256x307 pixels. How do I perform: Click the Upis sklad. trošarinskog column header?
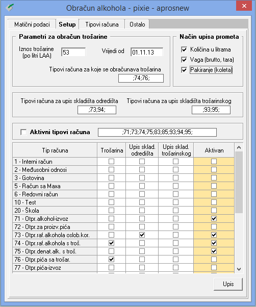(x=176, y=150)
